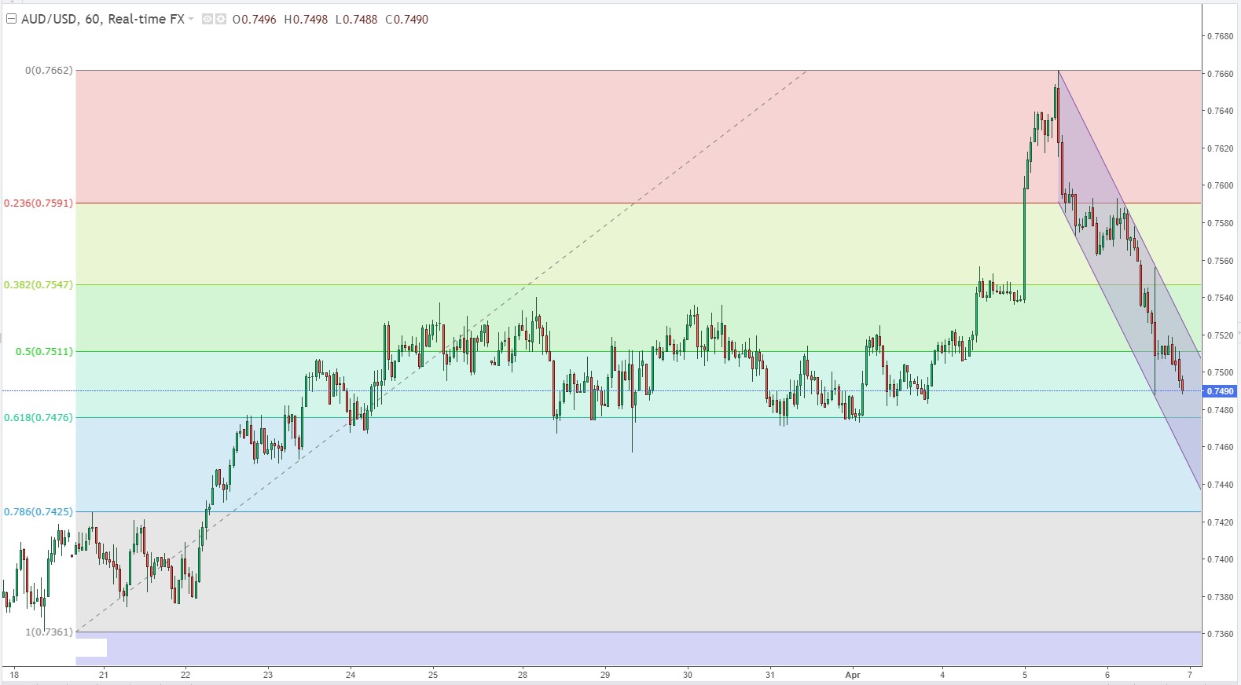The height and width of the screenshot is (685, 1241).
Task: Open chart format settings gear icon
Action: coord(221,19)
